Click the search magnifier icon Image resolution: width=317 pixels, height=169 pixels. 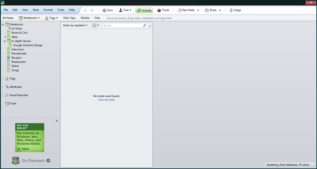pyautogui.click(x=145, y=25)
